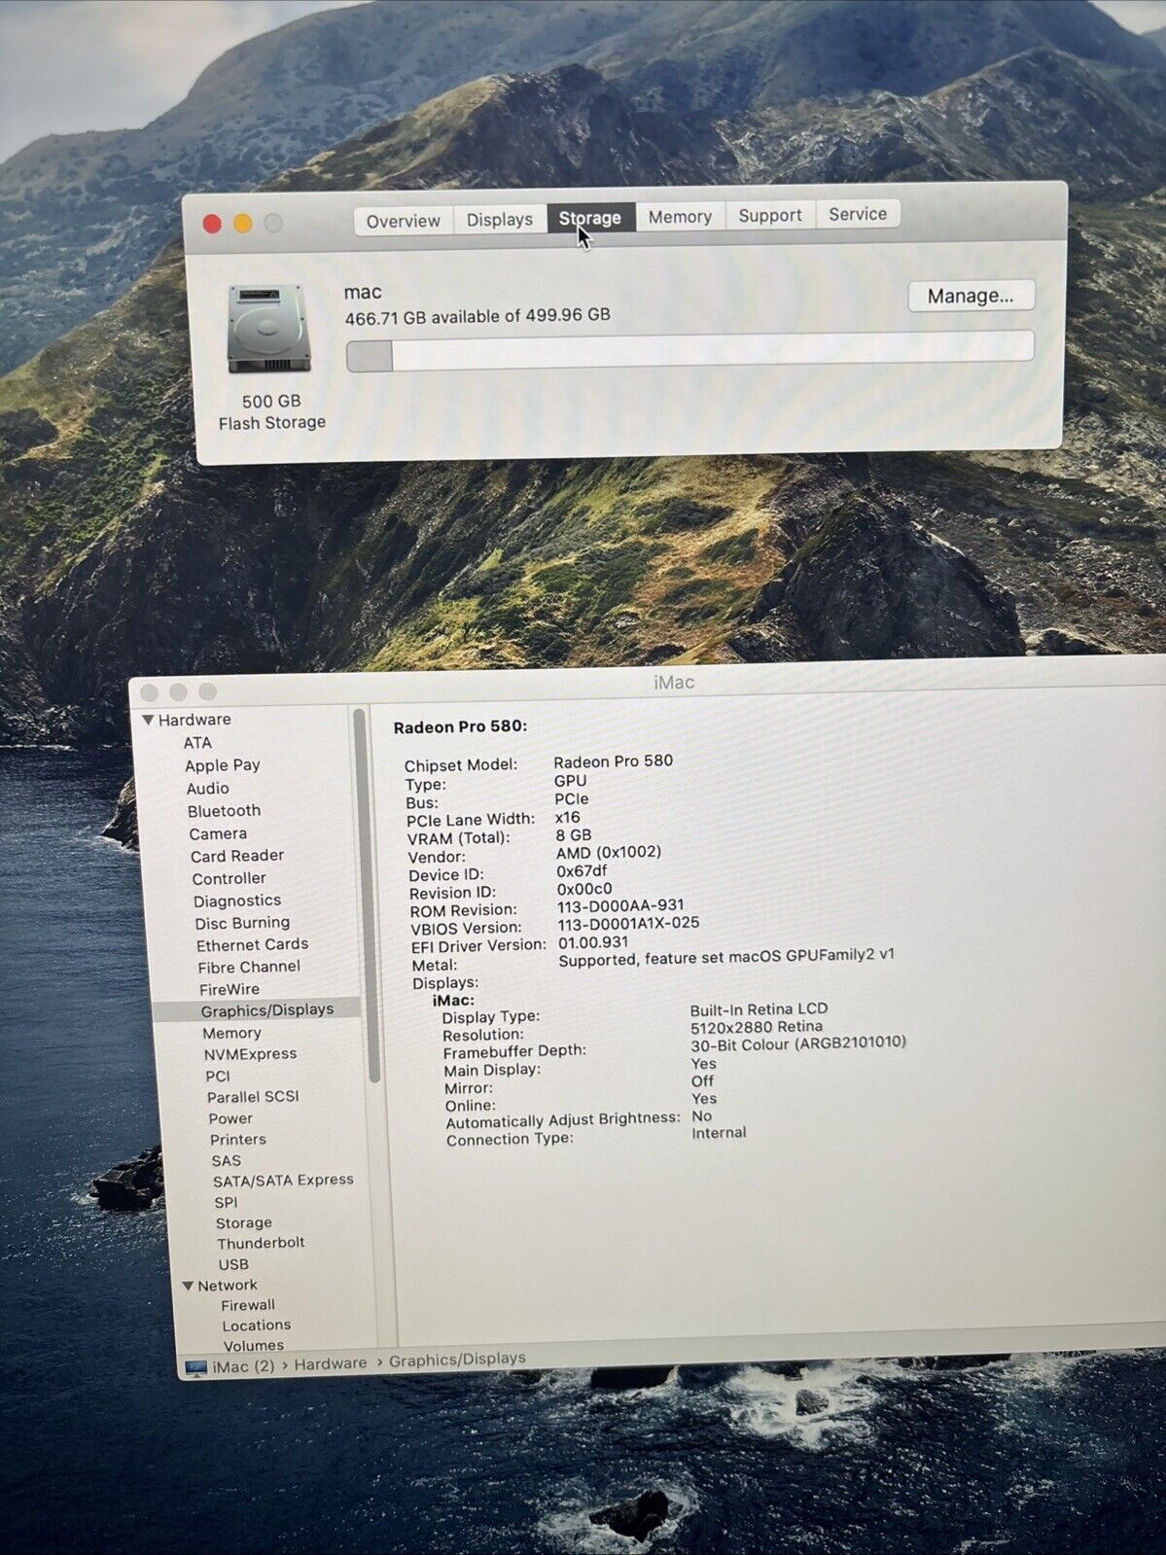
Task: Click the Vendor value AMD (0x1002)
Action: point(609,853)
